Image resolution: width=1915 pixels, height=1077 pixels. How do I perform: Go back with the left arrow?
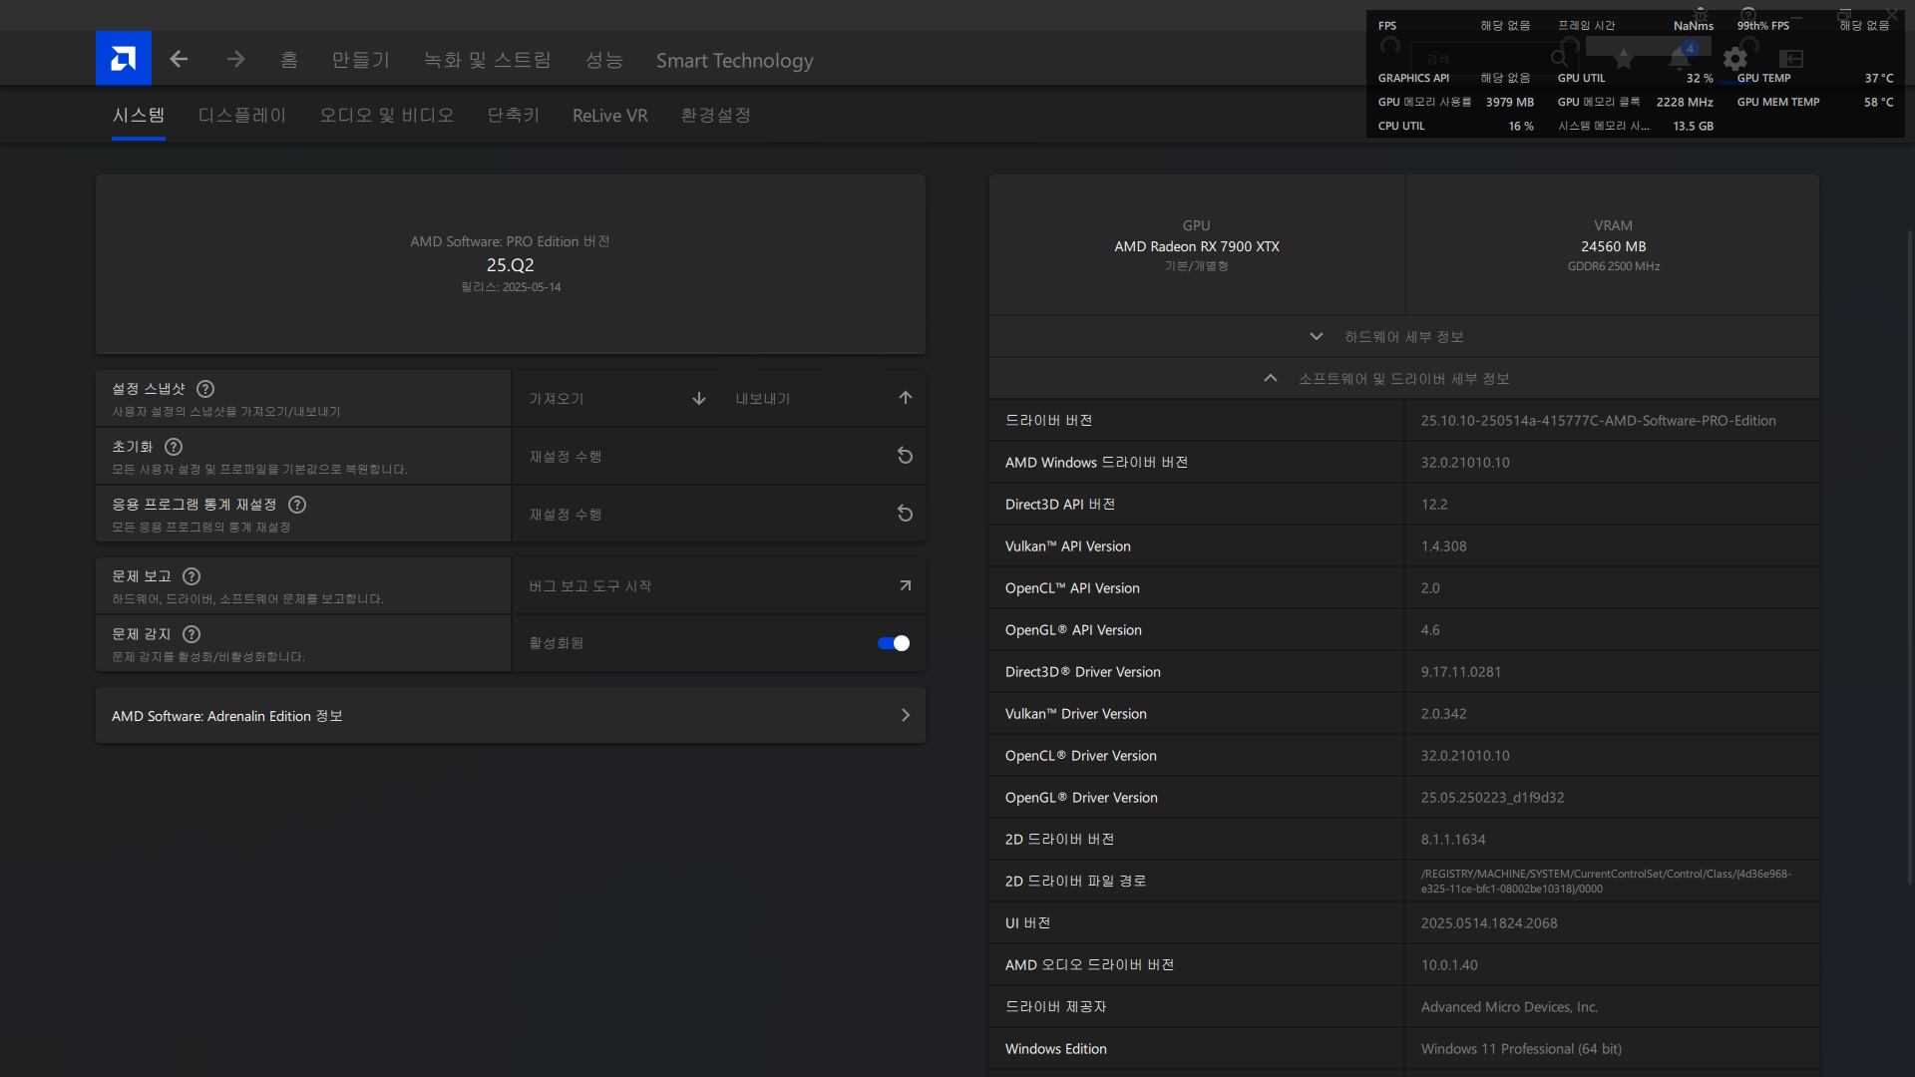click(x=180, y=60)
